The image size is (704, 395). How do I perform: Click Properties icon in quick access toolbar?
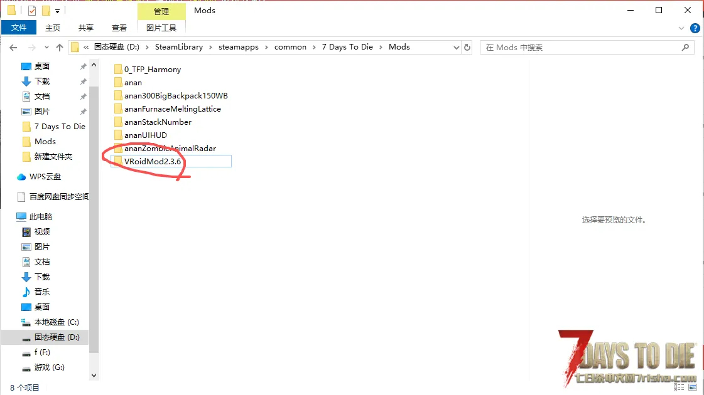[x=32, y=11]
